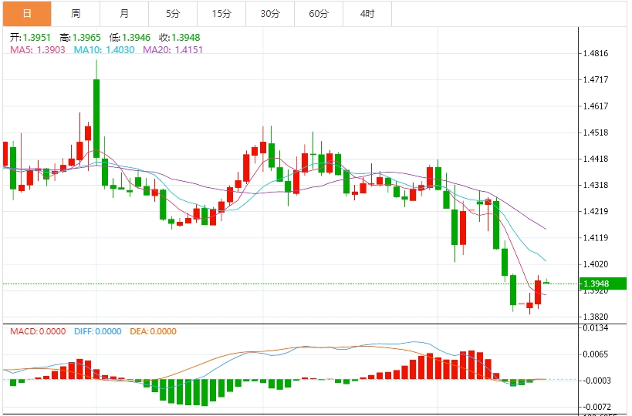Open the 30分 timeframe tab
Image resolution: width=632 pixels, height=416 pixels.
(270, 14)
